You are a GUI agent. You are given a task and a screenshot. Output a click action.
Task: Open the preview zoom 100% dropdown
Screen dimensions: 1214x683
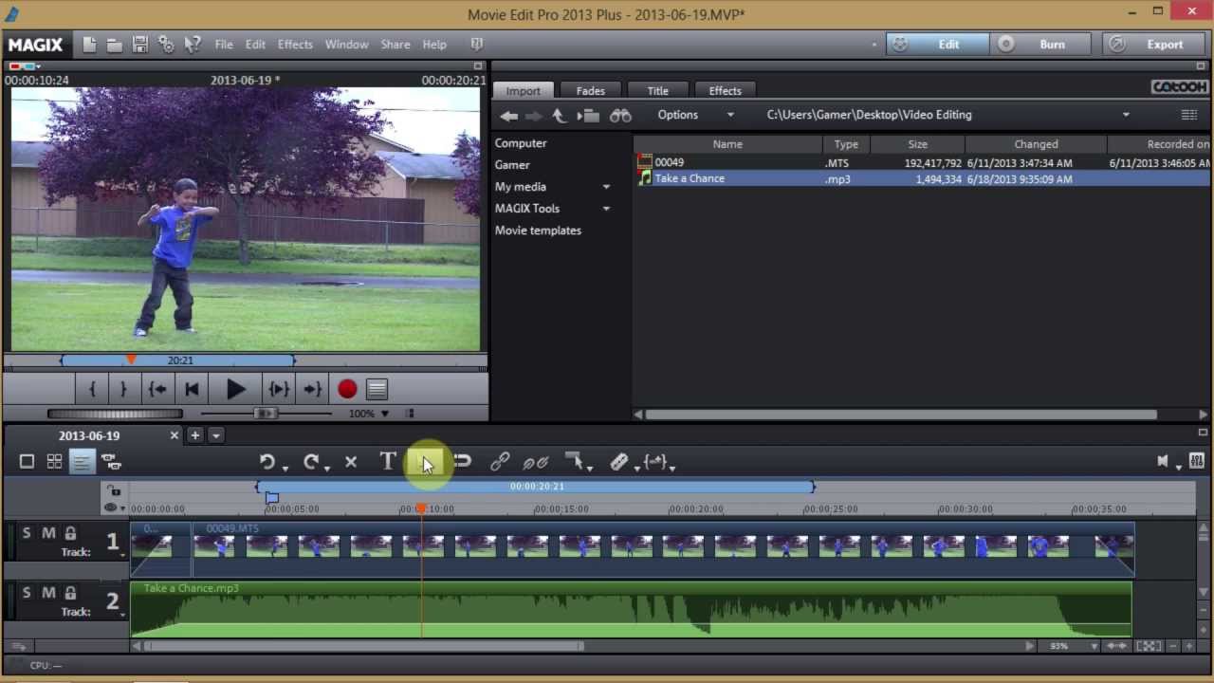pos(384,414)
